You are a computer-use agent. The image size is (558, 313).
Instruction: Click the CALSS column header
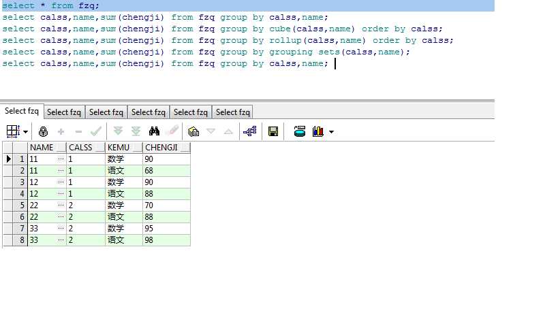86,148
